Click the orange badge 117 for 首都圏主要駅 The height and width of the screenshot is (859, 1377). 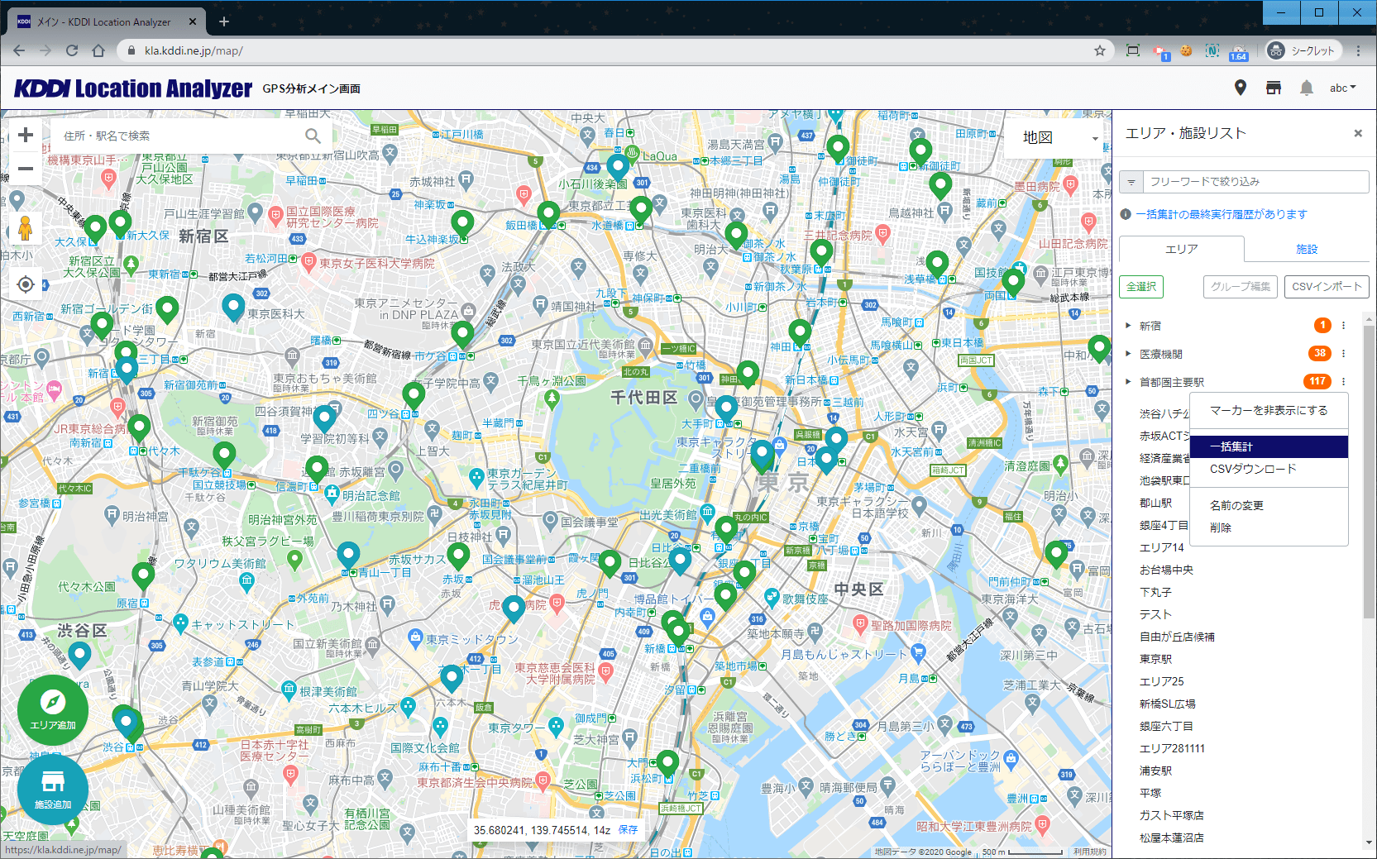tap(1317, 382)
